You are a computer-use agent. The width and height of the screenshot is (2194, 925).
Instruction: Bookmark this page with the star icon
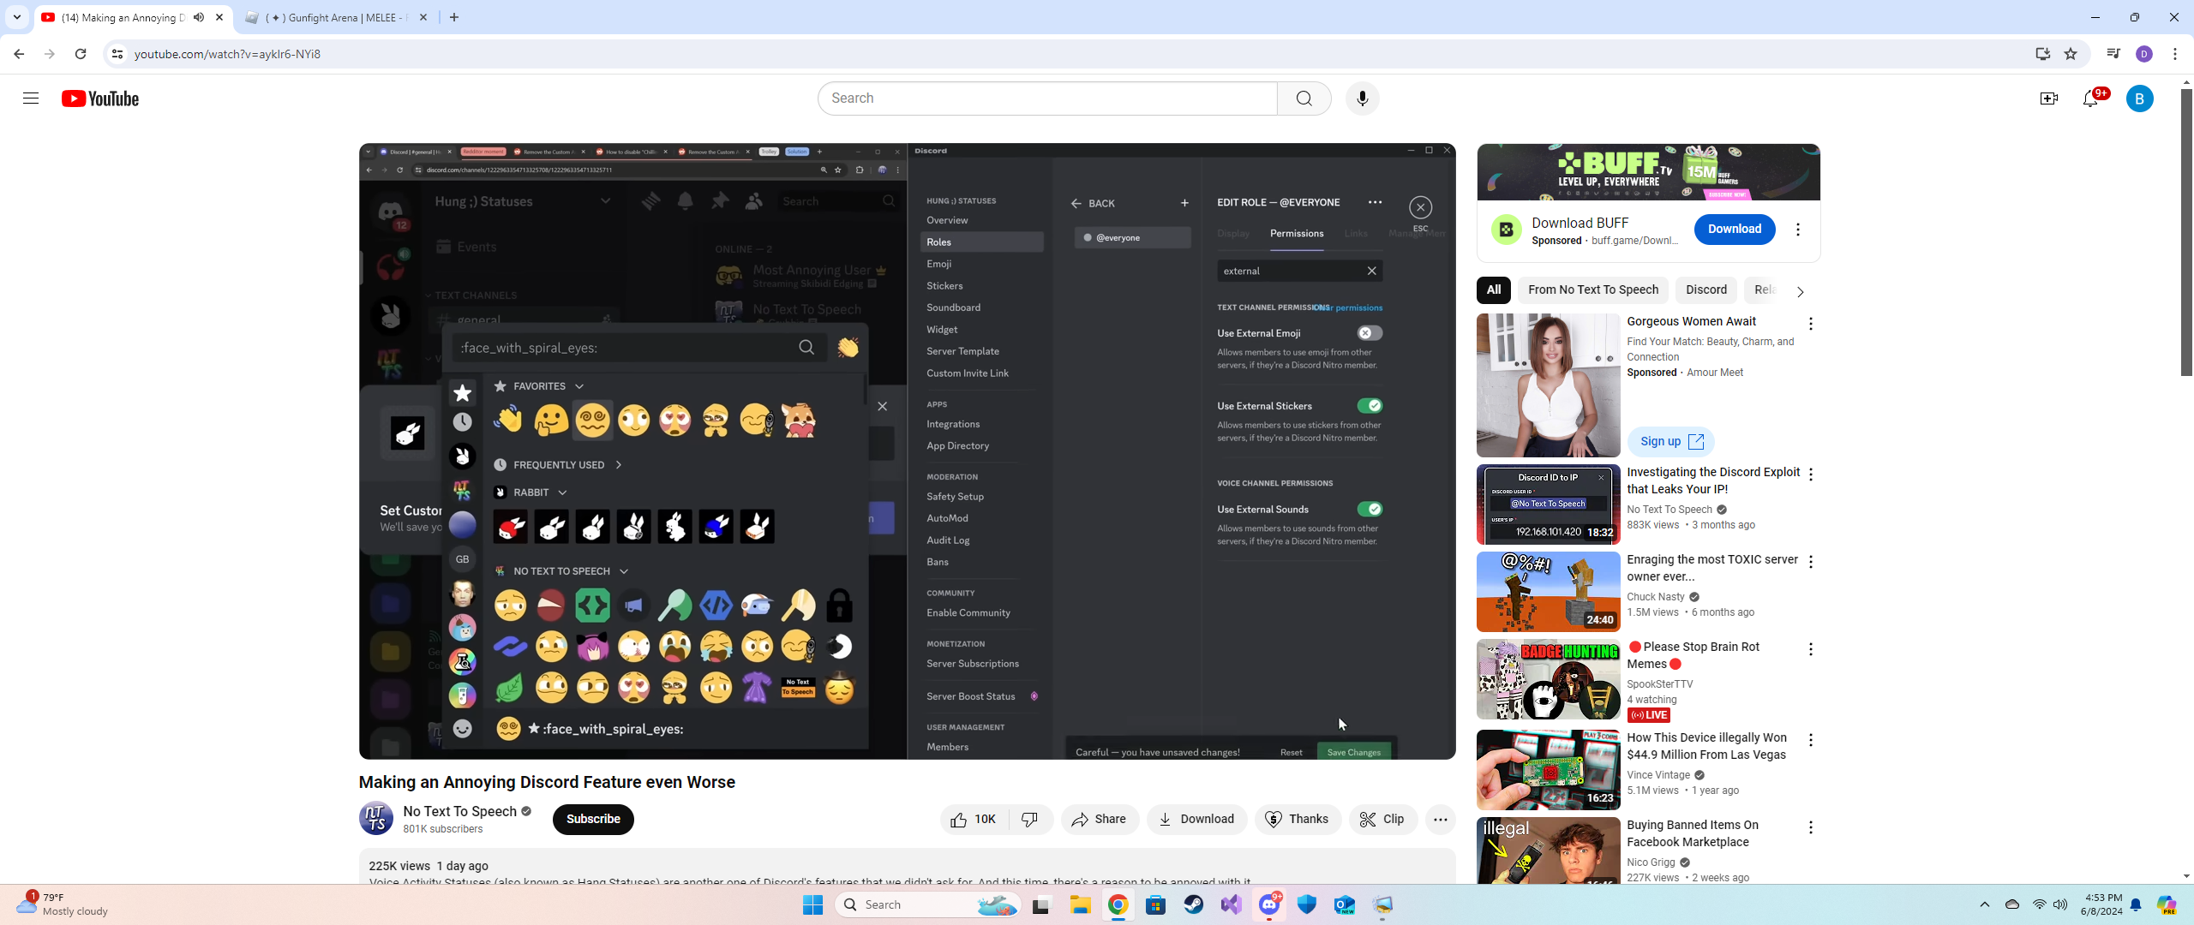pyautogui.click(x=2071, y=54)
